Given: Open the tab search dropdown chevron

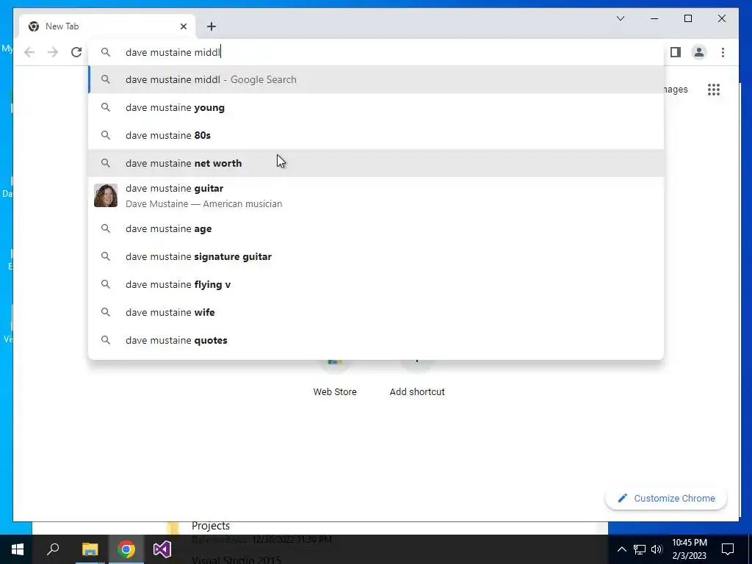Looking at the screenshot, I should coord(620,18).
